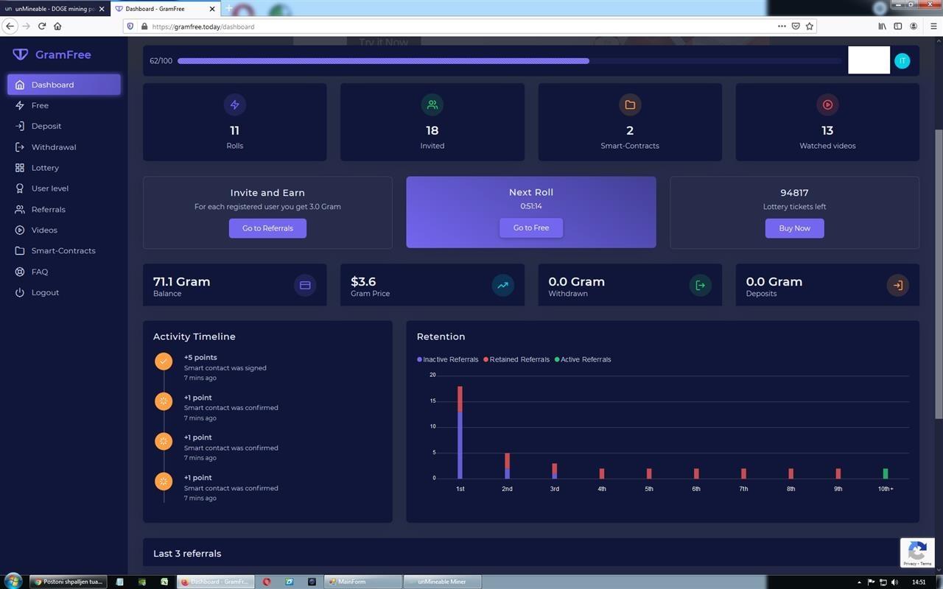The image size is (943, 589).
Task: Open unMineable Miner taskbar window
Action: coord(441,582)
